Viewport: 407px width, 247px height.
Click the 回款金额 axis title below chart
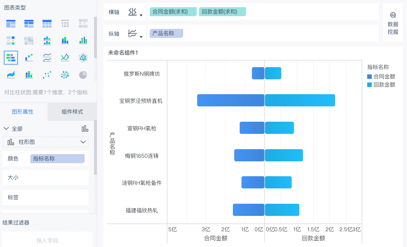313,238
